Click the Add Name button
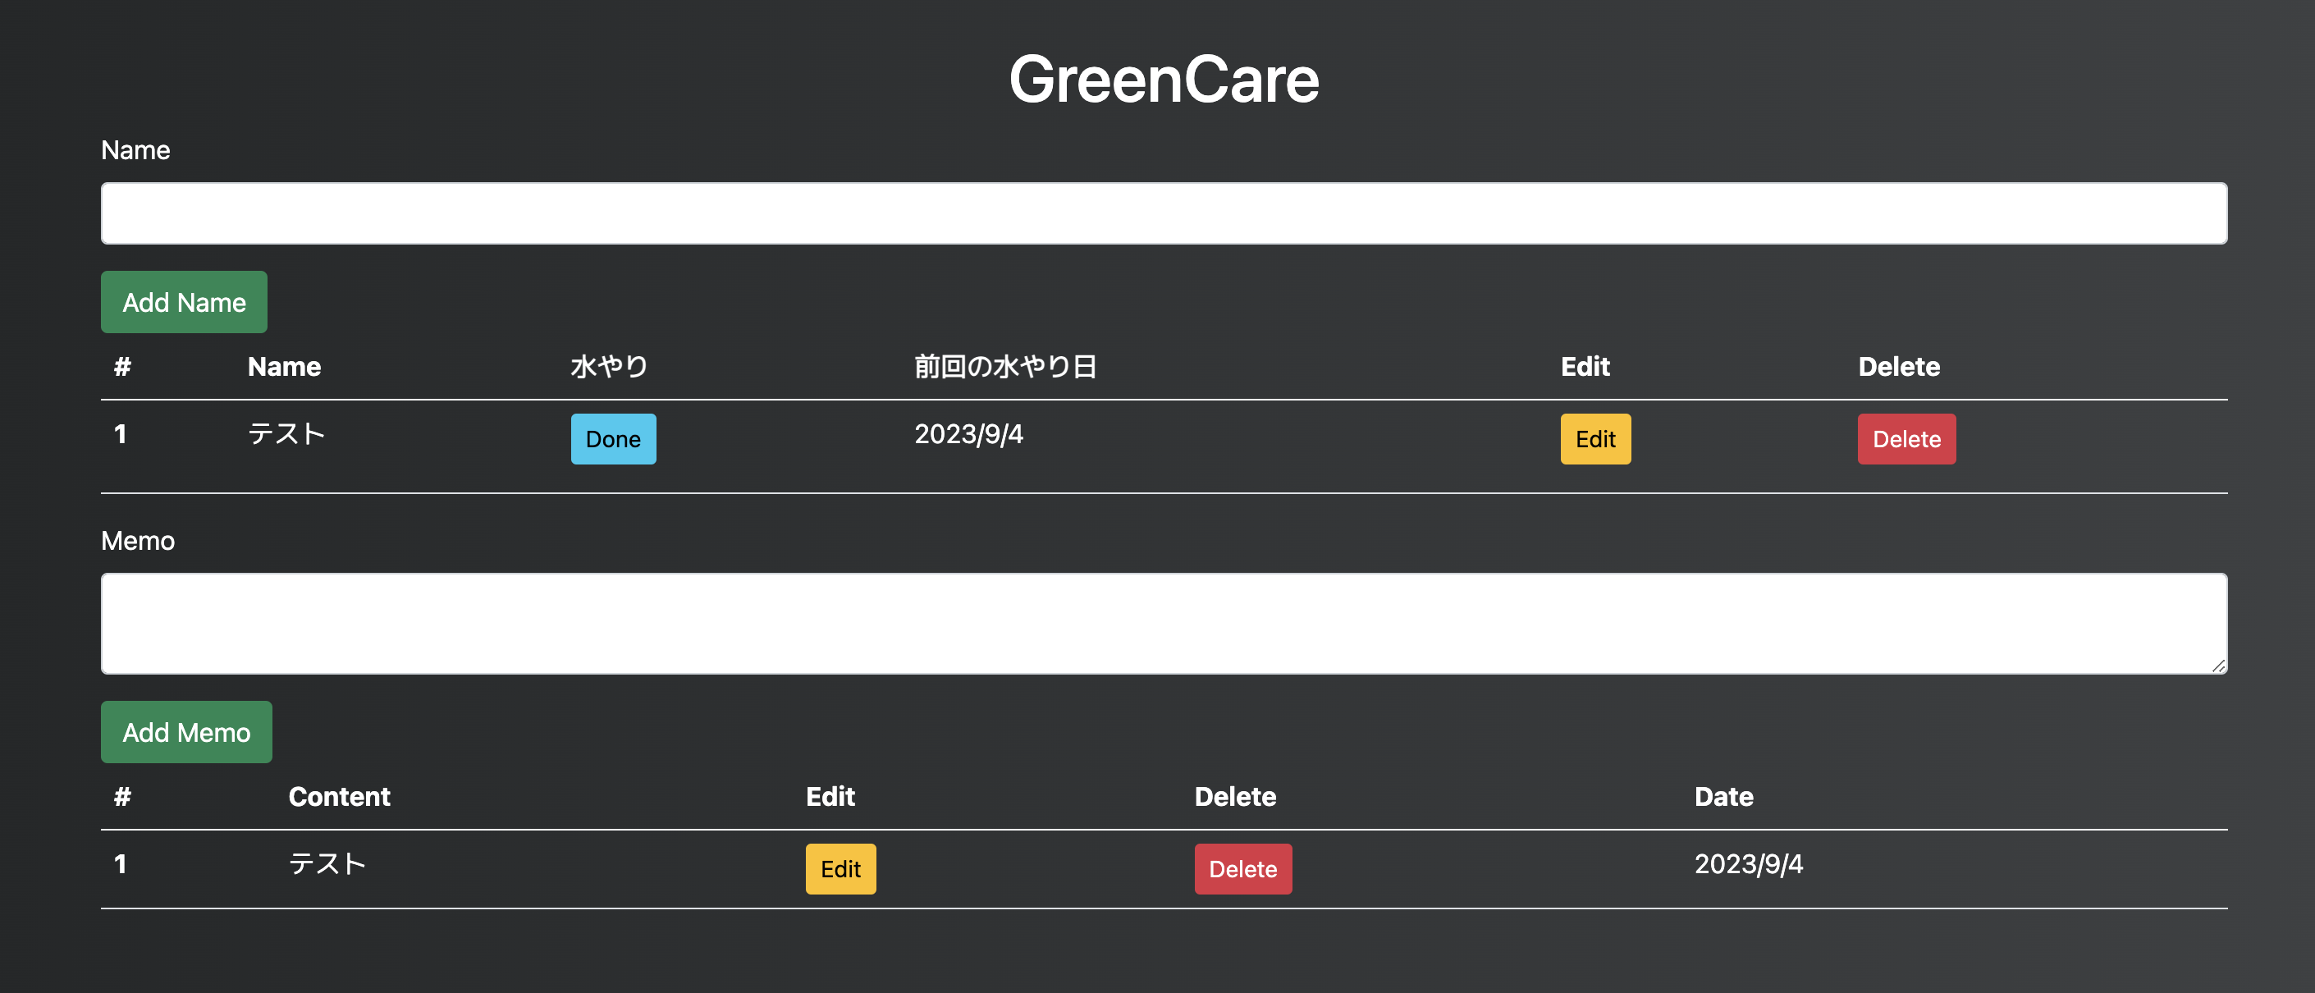Viewport: 2315px width, 993px height. pyautogui.click(x=183, y=302)
